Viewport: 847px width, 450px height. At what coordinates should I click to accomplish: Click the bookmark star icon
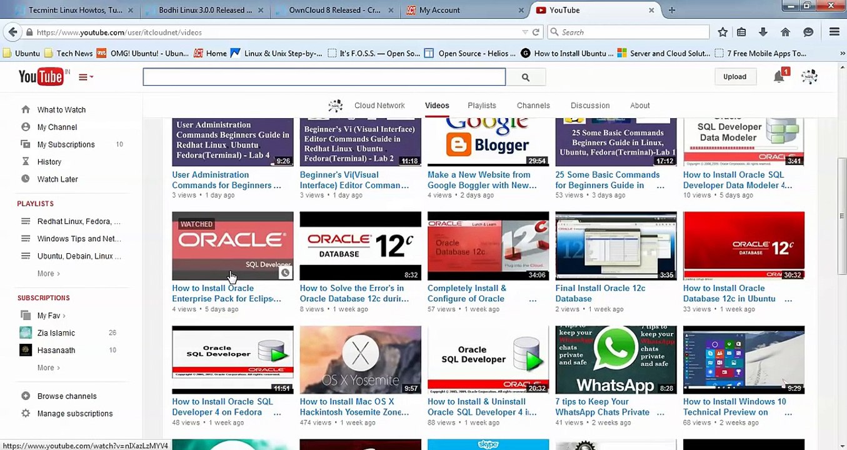723,32
